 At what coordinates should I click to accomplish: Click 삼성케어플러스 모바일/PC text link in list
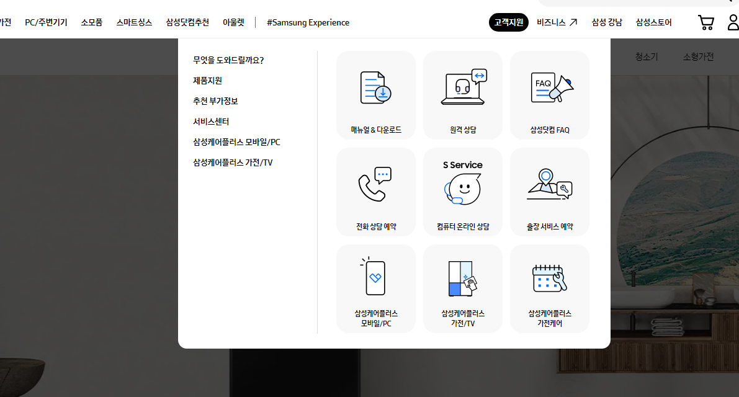(x=236, y=142)
